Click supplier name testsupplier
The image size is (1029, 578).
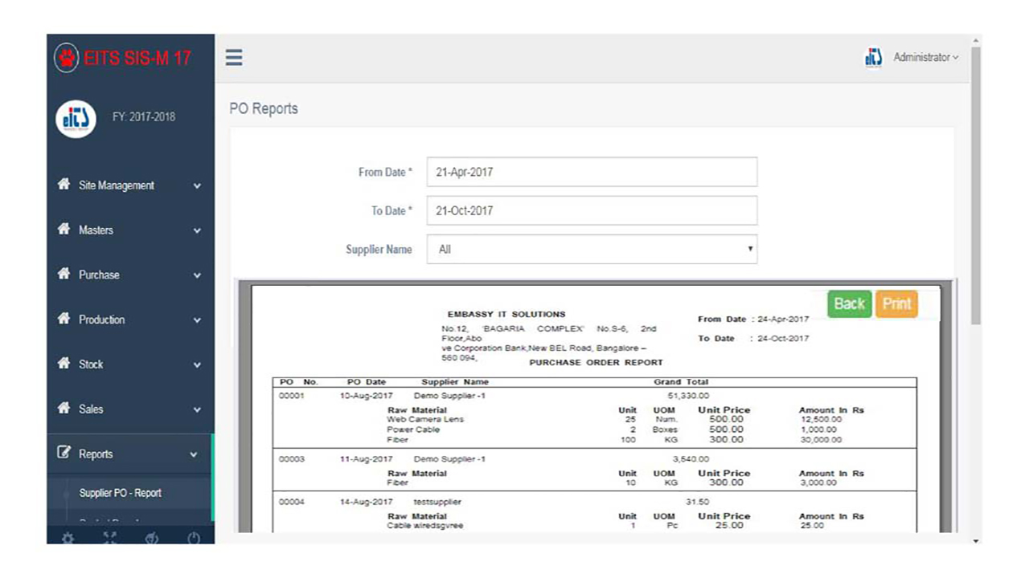click(437, 502)
